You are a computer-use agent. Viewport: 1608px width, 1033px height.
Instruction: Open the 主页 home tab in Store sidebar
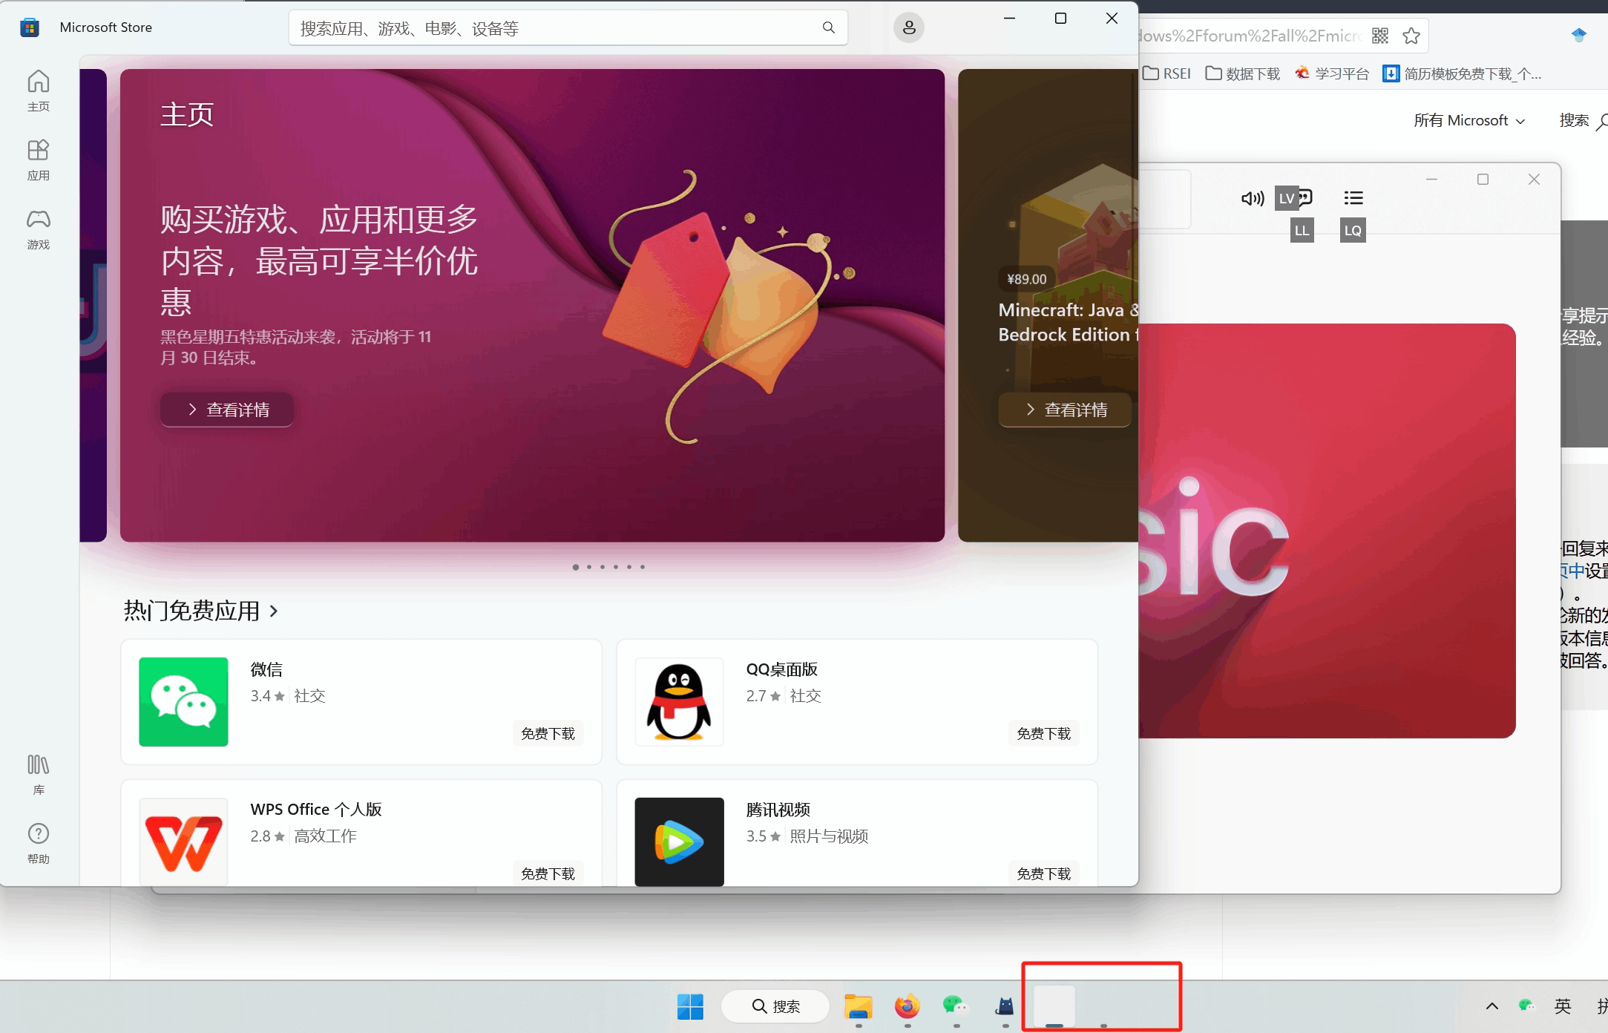tap(39, 91)
